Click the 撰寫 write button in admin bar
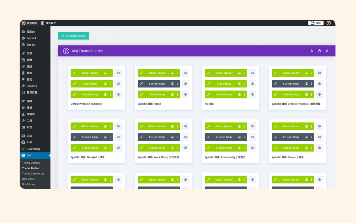Screen dimensions: 356x223 coord(316,23)
